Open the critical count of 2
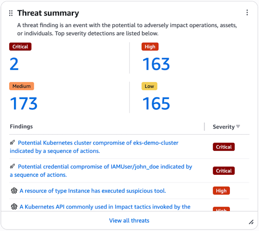259x231 pixels. [x=14, y=64]
